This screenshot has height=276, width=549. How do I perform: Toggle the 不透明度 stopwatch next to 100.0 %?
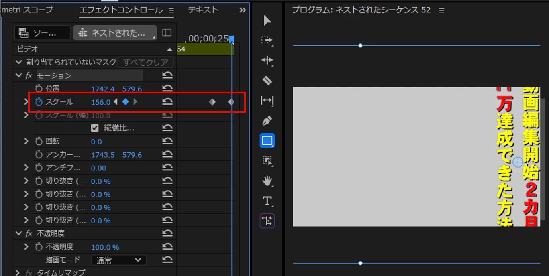39,247
